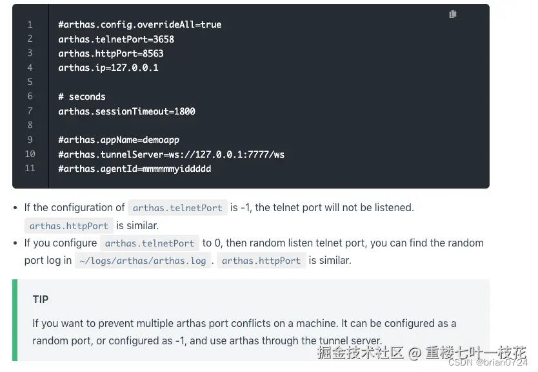Click the #arthas.appName=demoapp code line
Viewport: 538px width, 372px height.
pyautogui.click(x=119, y=140)
